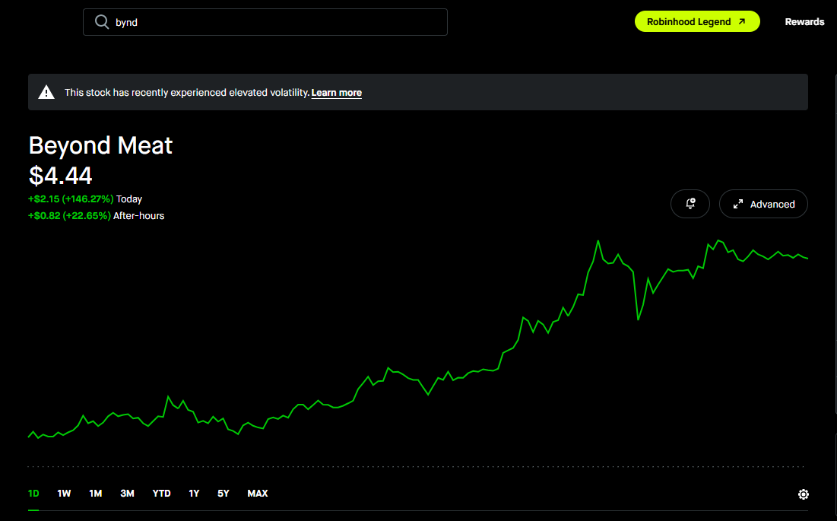Viewport: 837px width, 521px height.
Task: Open the Advanced chart view
Action: click(763, 204)
